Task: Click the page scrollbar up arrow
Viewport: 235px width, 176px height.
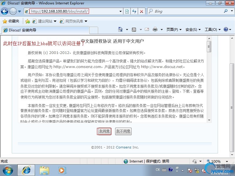Action: [x=232, y=38]
